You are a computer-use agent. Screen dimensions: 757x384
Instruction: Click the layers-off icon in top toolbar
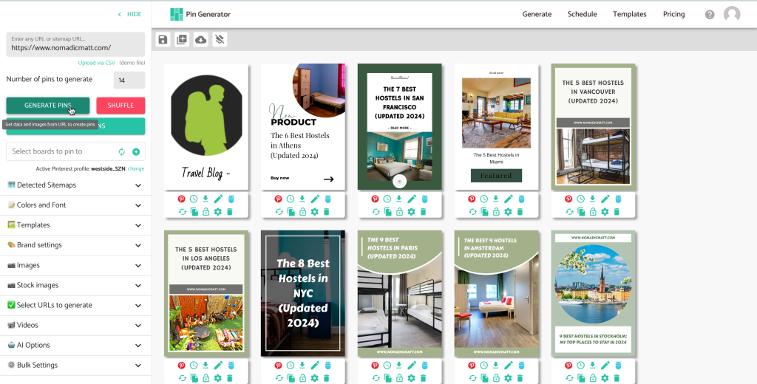pos(219,40)
